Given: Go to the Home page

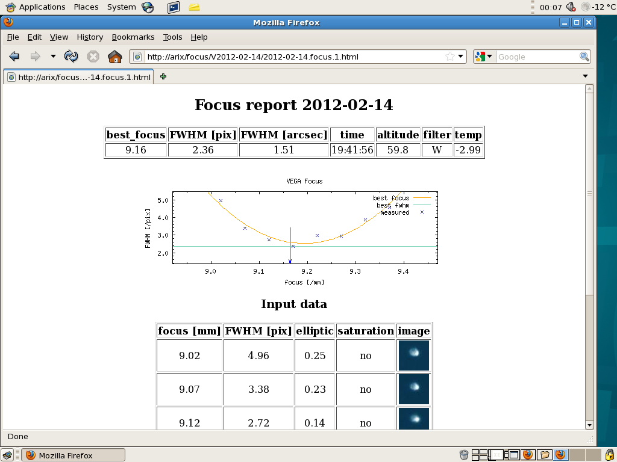Looking at the screenshot, I should 115,57.
